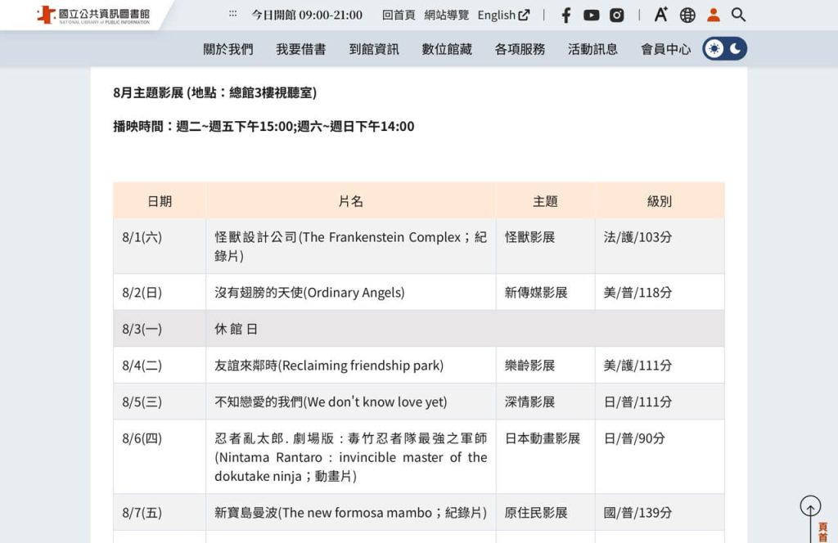Open the 各項服務 menu
The width and height of the screenshot is (838, 543).
point(520,49)
